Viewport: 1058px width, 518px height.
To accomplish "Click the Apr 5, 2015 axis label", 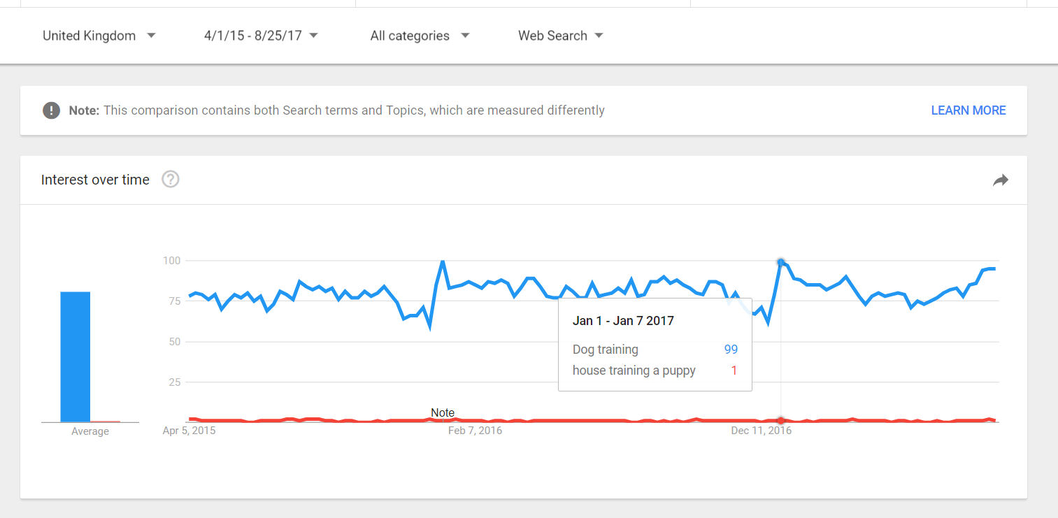I will click(189, 430).
